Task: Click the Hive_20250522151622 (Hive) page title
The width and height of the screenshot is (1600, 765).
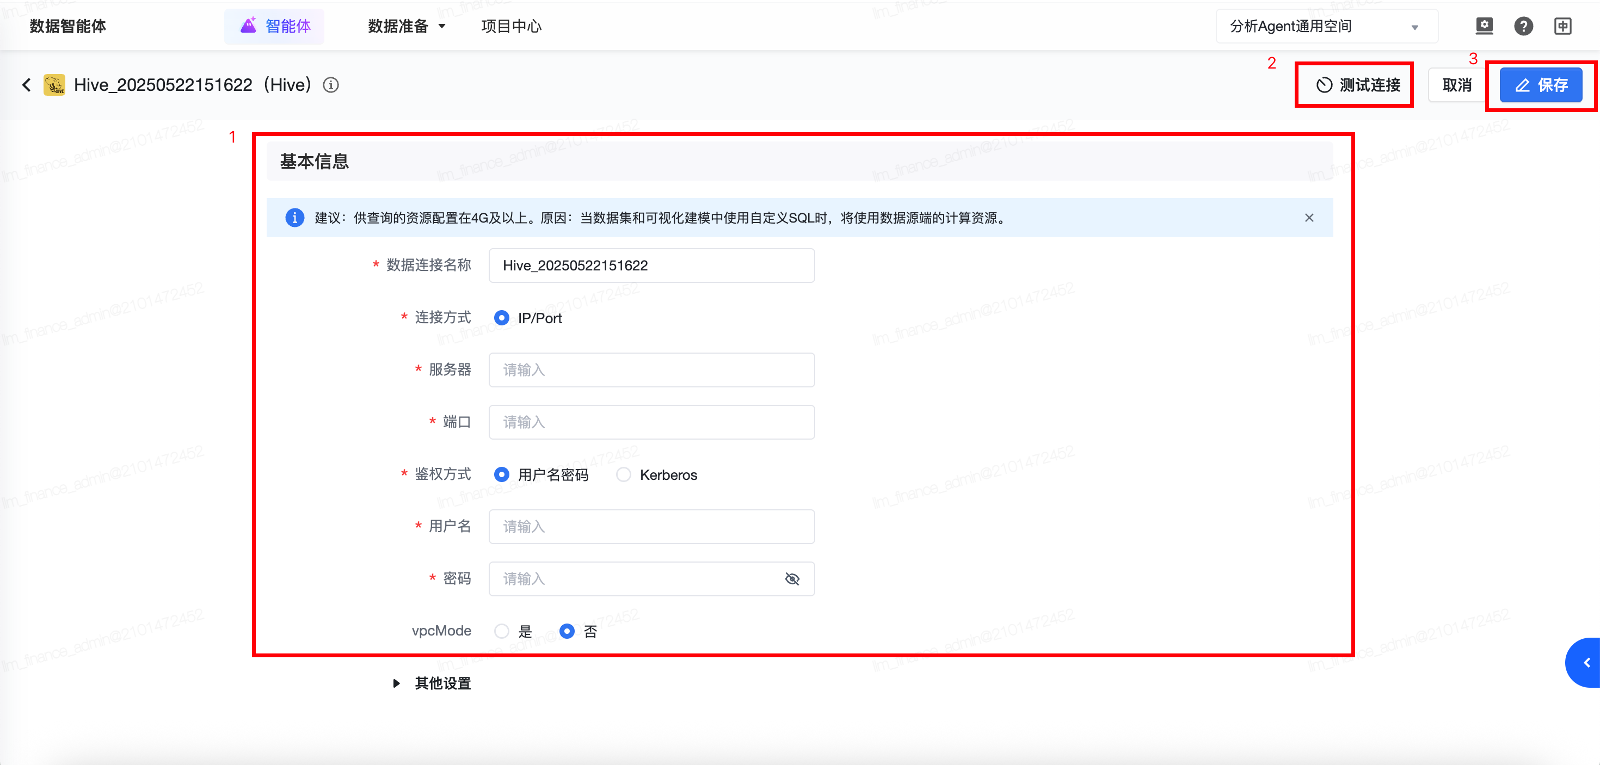Action: point(192,85)
